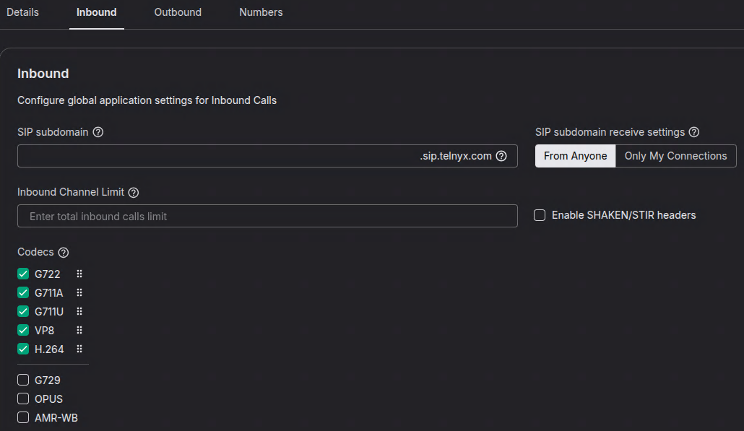Disable the G711U codec checkbox
The image size is (744, 431).
pos(23,312)
